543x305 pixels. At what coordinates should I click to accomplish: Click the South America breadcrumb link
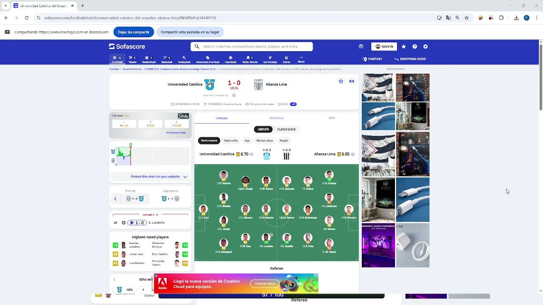click(x=132, y=69)
